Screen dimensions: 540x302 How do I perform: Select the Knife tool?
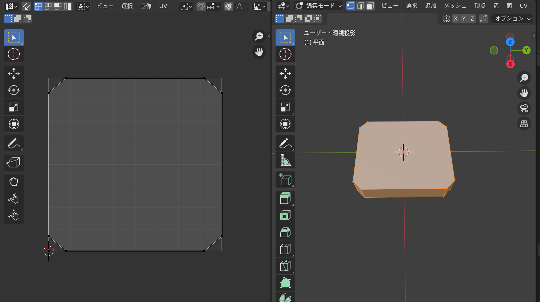[285, 266]
